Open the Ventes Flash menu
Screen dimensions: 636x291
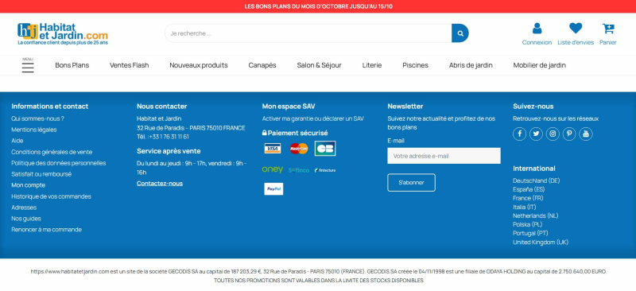130,65
